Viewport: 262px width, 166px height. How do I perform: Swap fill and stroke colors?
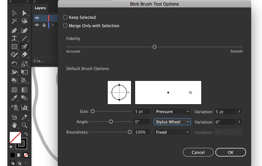tap(26, 134)
